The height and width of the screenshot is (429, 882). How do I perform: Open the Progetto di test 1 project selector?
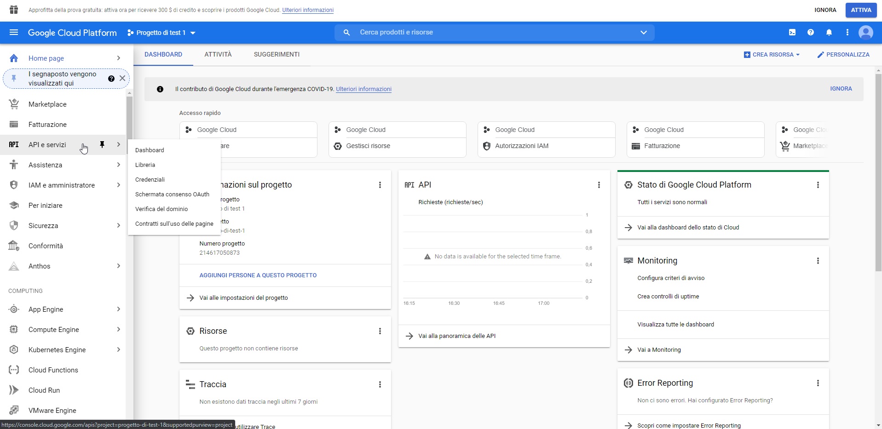click(x=161, y=33)
